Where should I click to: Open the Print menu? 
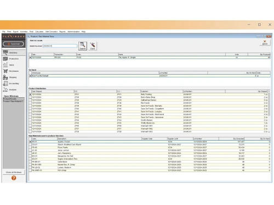click(x=9, y=32)
